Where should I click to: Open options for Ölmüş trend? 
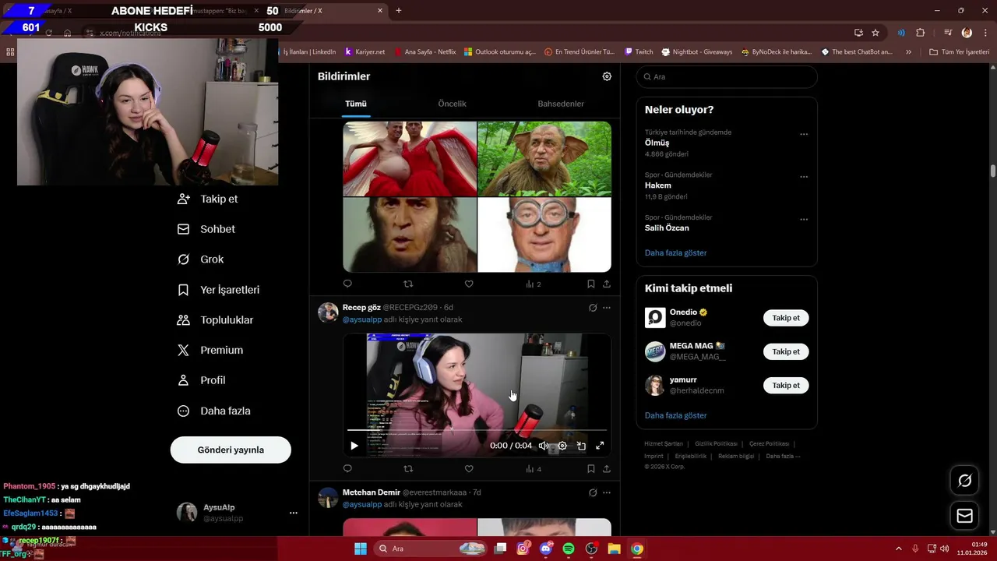pos(804,134)
